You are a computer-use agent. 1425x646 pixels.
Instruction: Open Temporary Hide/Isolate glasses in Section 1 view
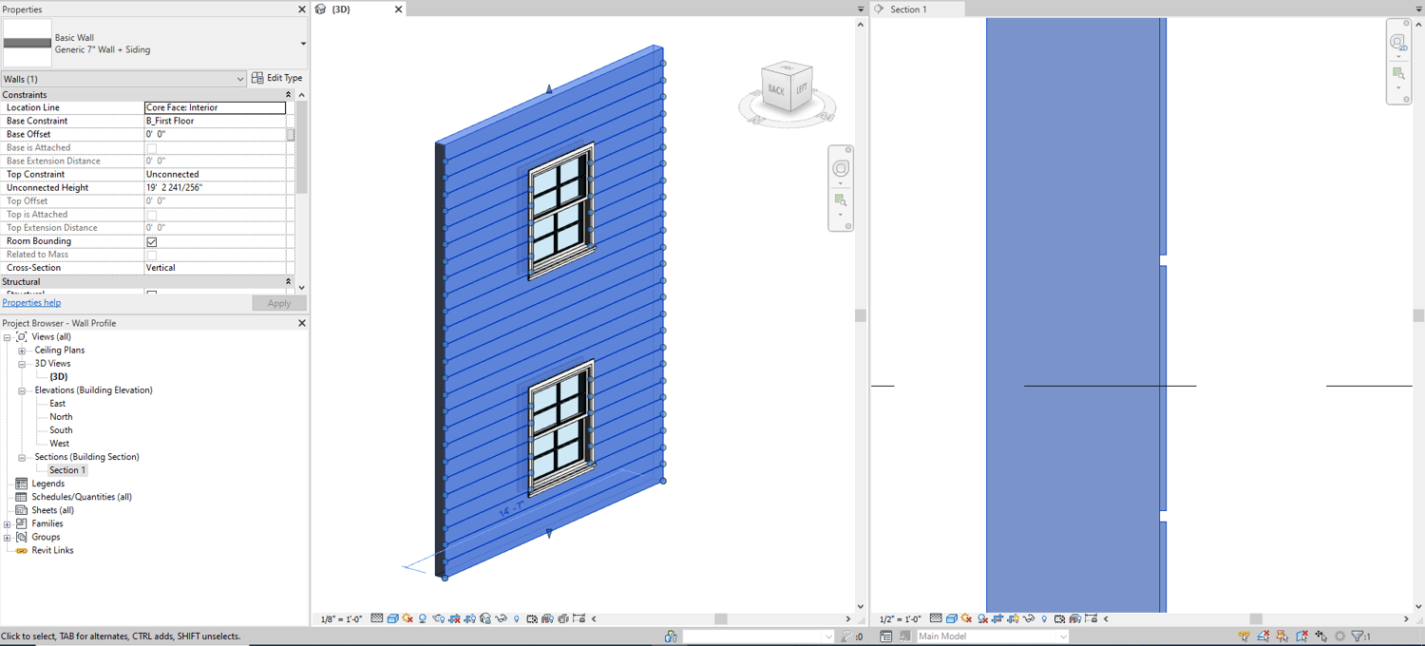[x=1028, y=618]
